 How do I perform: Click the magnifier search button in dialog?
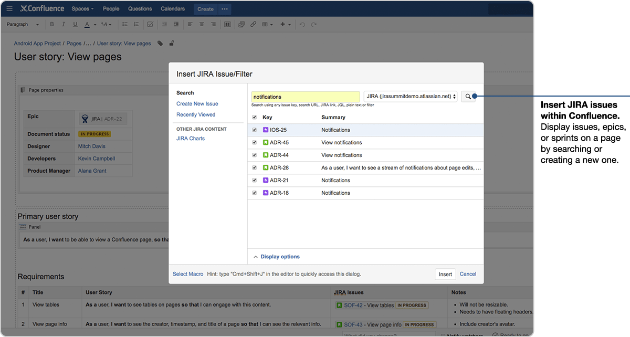pyautogui.click(x=468, y=97)
